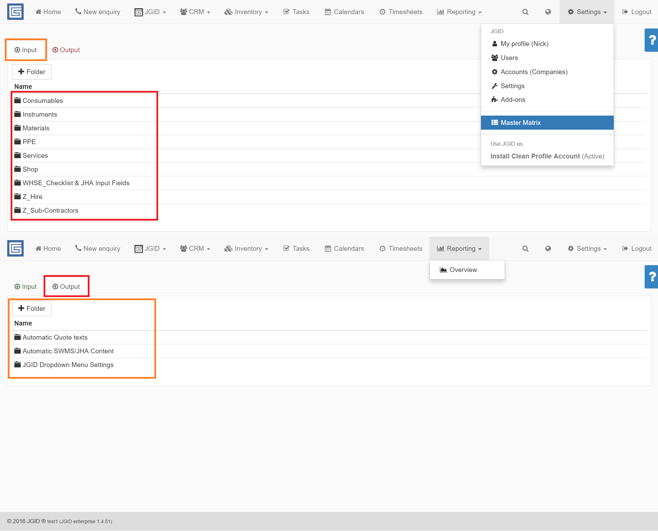The image size is (658, 531).
Task: Click Shop folder icon
Action: pos(17,169)
